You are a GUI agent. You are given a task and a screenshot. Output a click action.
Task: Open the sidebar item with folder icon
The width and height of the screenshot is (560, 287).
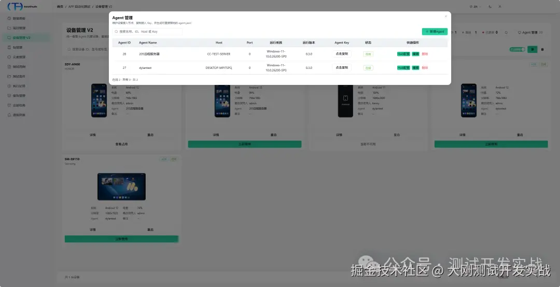[17, 28]
